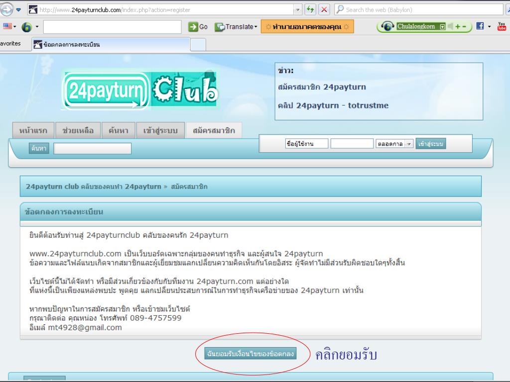Open the globe icon dropdown arrow

37,26
